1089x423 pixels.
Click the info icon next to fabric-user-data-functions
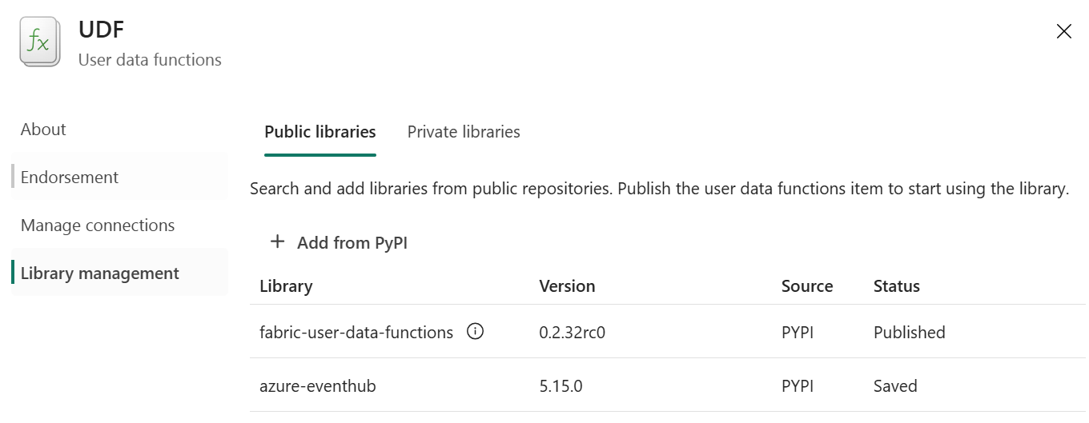(475, 331)
